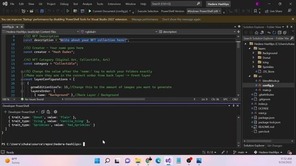The image size is (296, 166).
Task: Open the Windows PowerShell version combo box
Action: [x=204, y=11]
